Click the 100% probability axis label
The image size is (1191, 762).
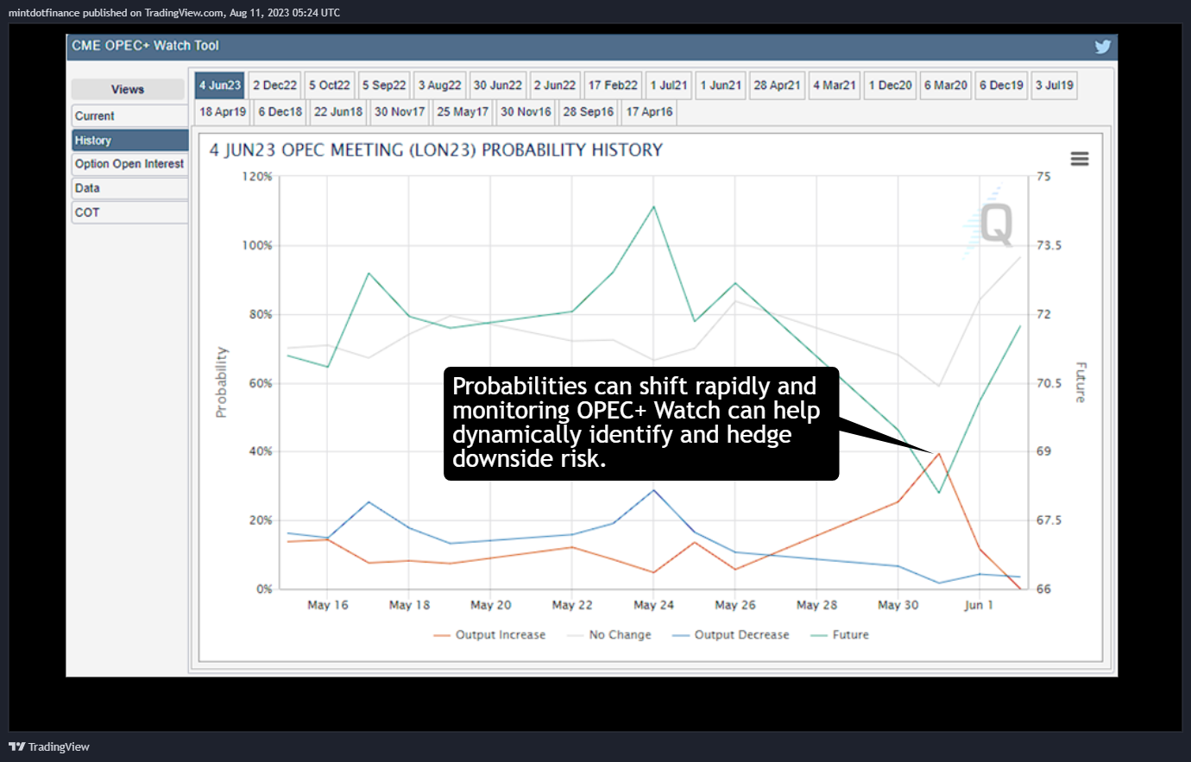pyautogui.click(x=257, y=246)
